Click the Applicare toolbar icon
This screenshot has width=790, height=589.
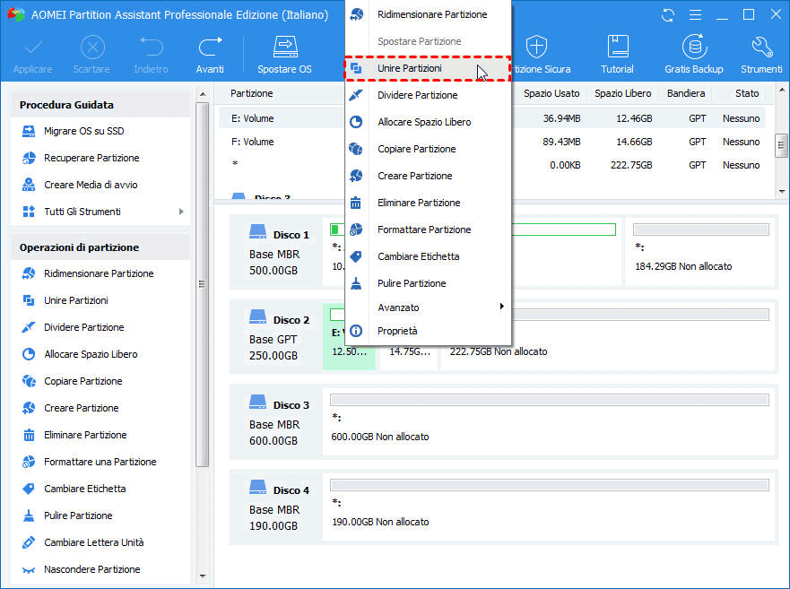(x=33, y=48)
